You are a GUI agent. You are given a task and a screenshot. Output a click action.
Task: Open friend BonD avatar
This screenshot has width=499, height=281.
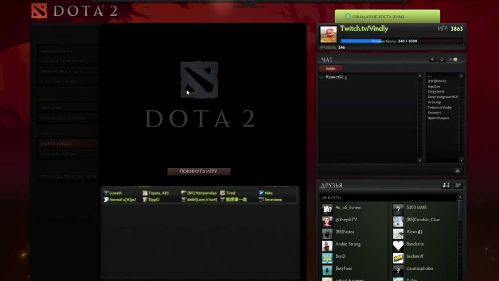(x=327, y=258)
